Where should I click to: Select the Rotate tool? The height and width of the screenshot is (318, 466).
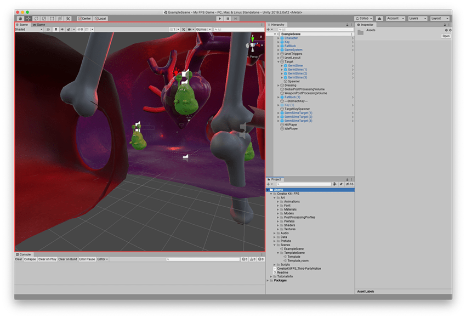pyautogui.click(x=35, y=18)
